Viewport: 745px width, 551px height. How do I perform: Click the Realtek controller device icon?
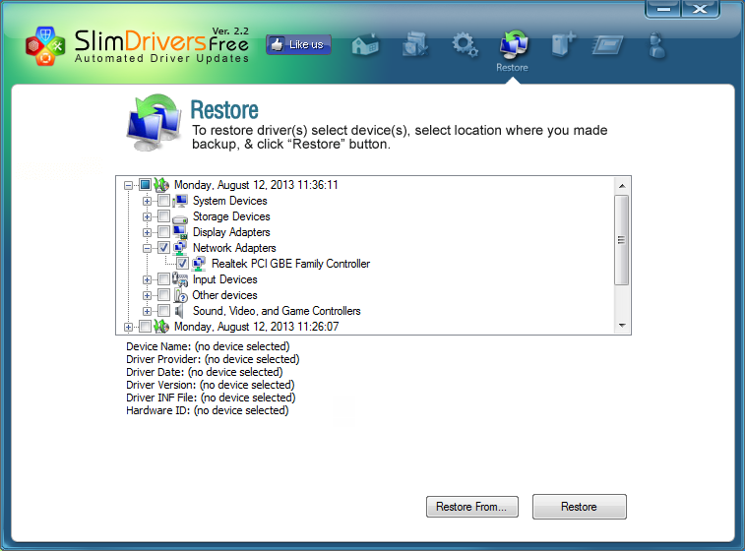(x=199, y=263)
